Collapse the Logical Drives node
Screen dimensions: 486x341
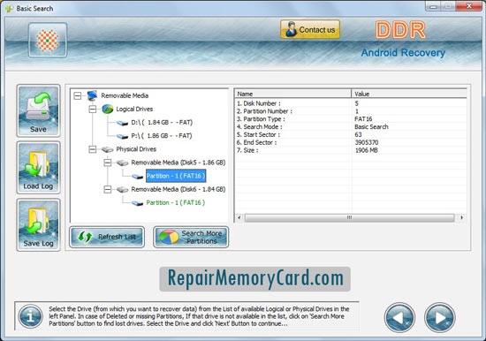click(93, 110)
